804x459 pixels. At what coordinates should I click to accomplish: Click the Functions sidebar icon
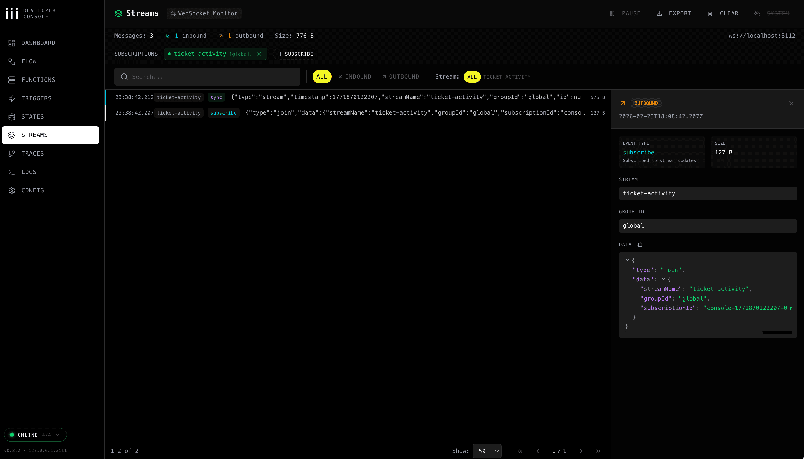(x=12, y=80)
